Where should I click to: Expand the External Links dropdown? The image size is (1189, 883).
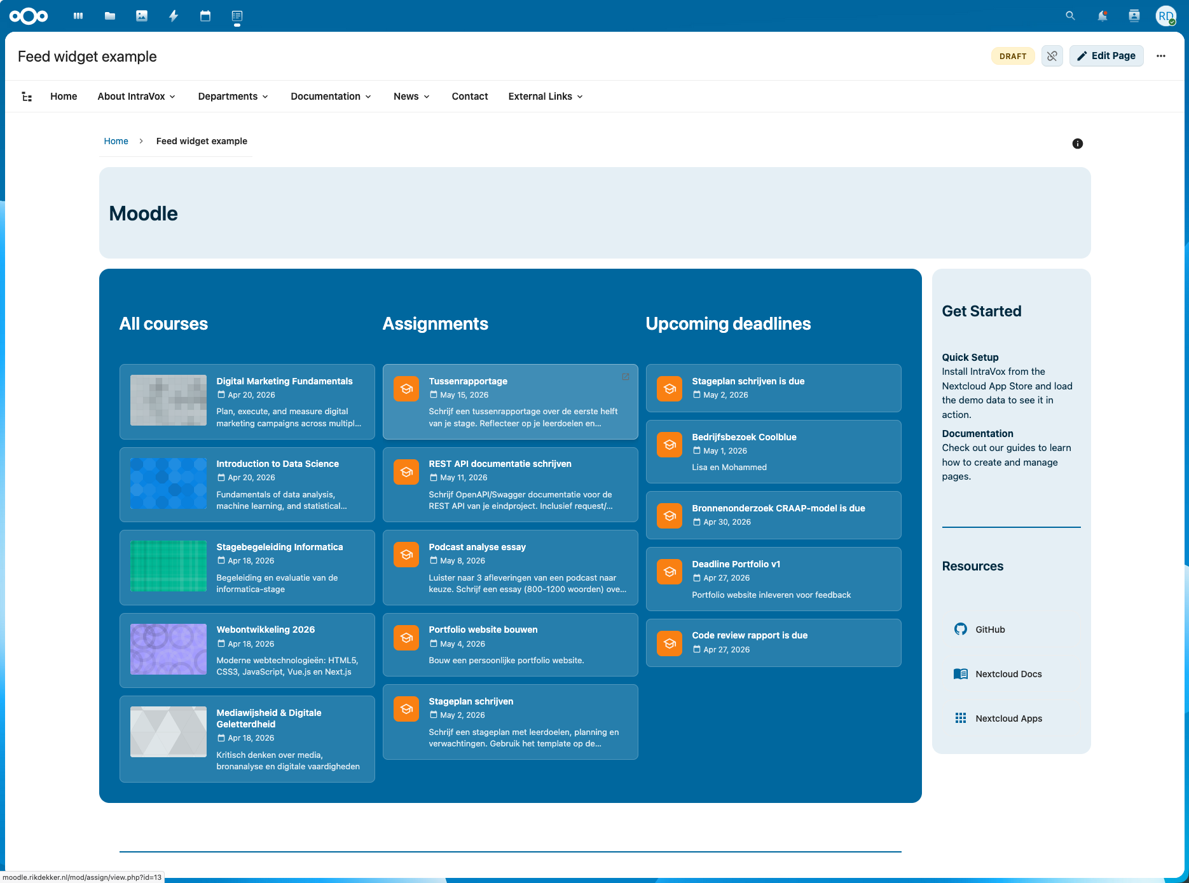pos(546,97)
